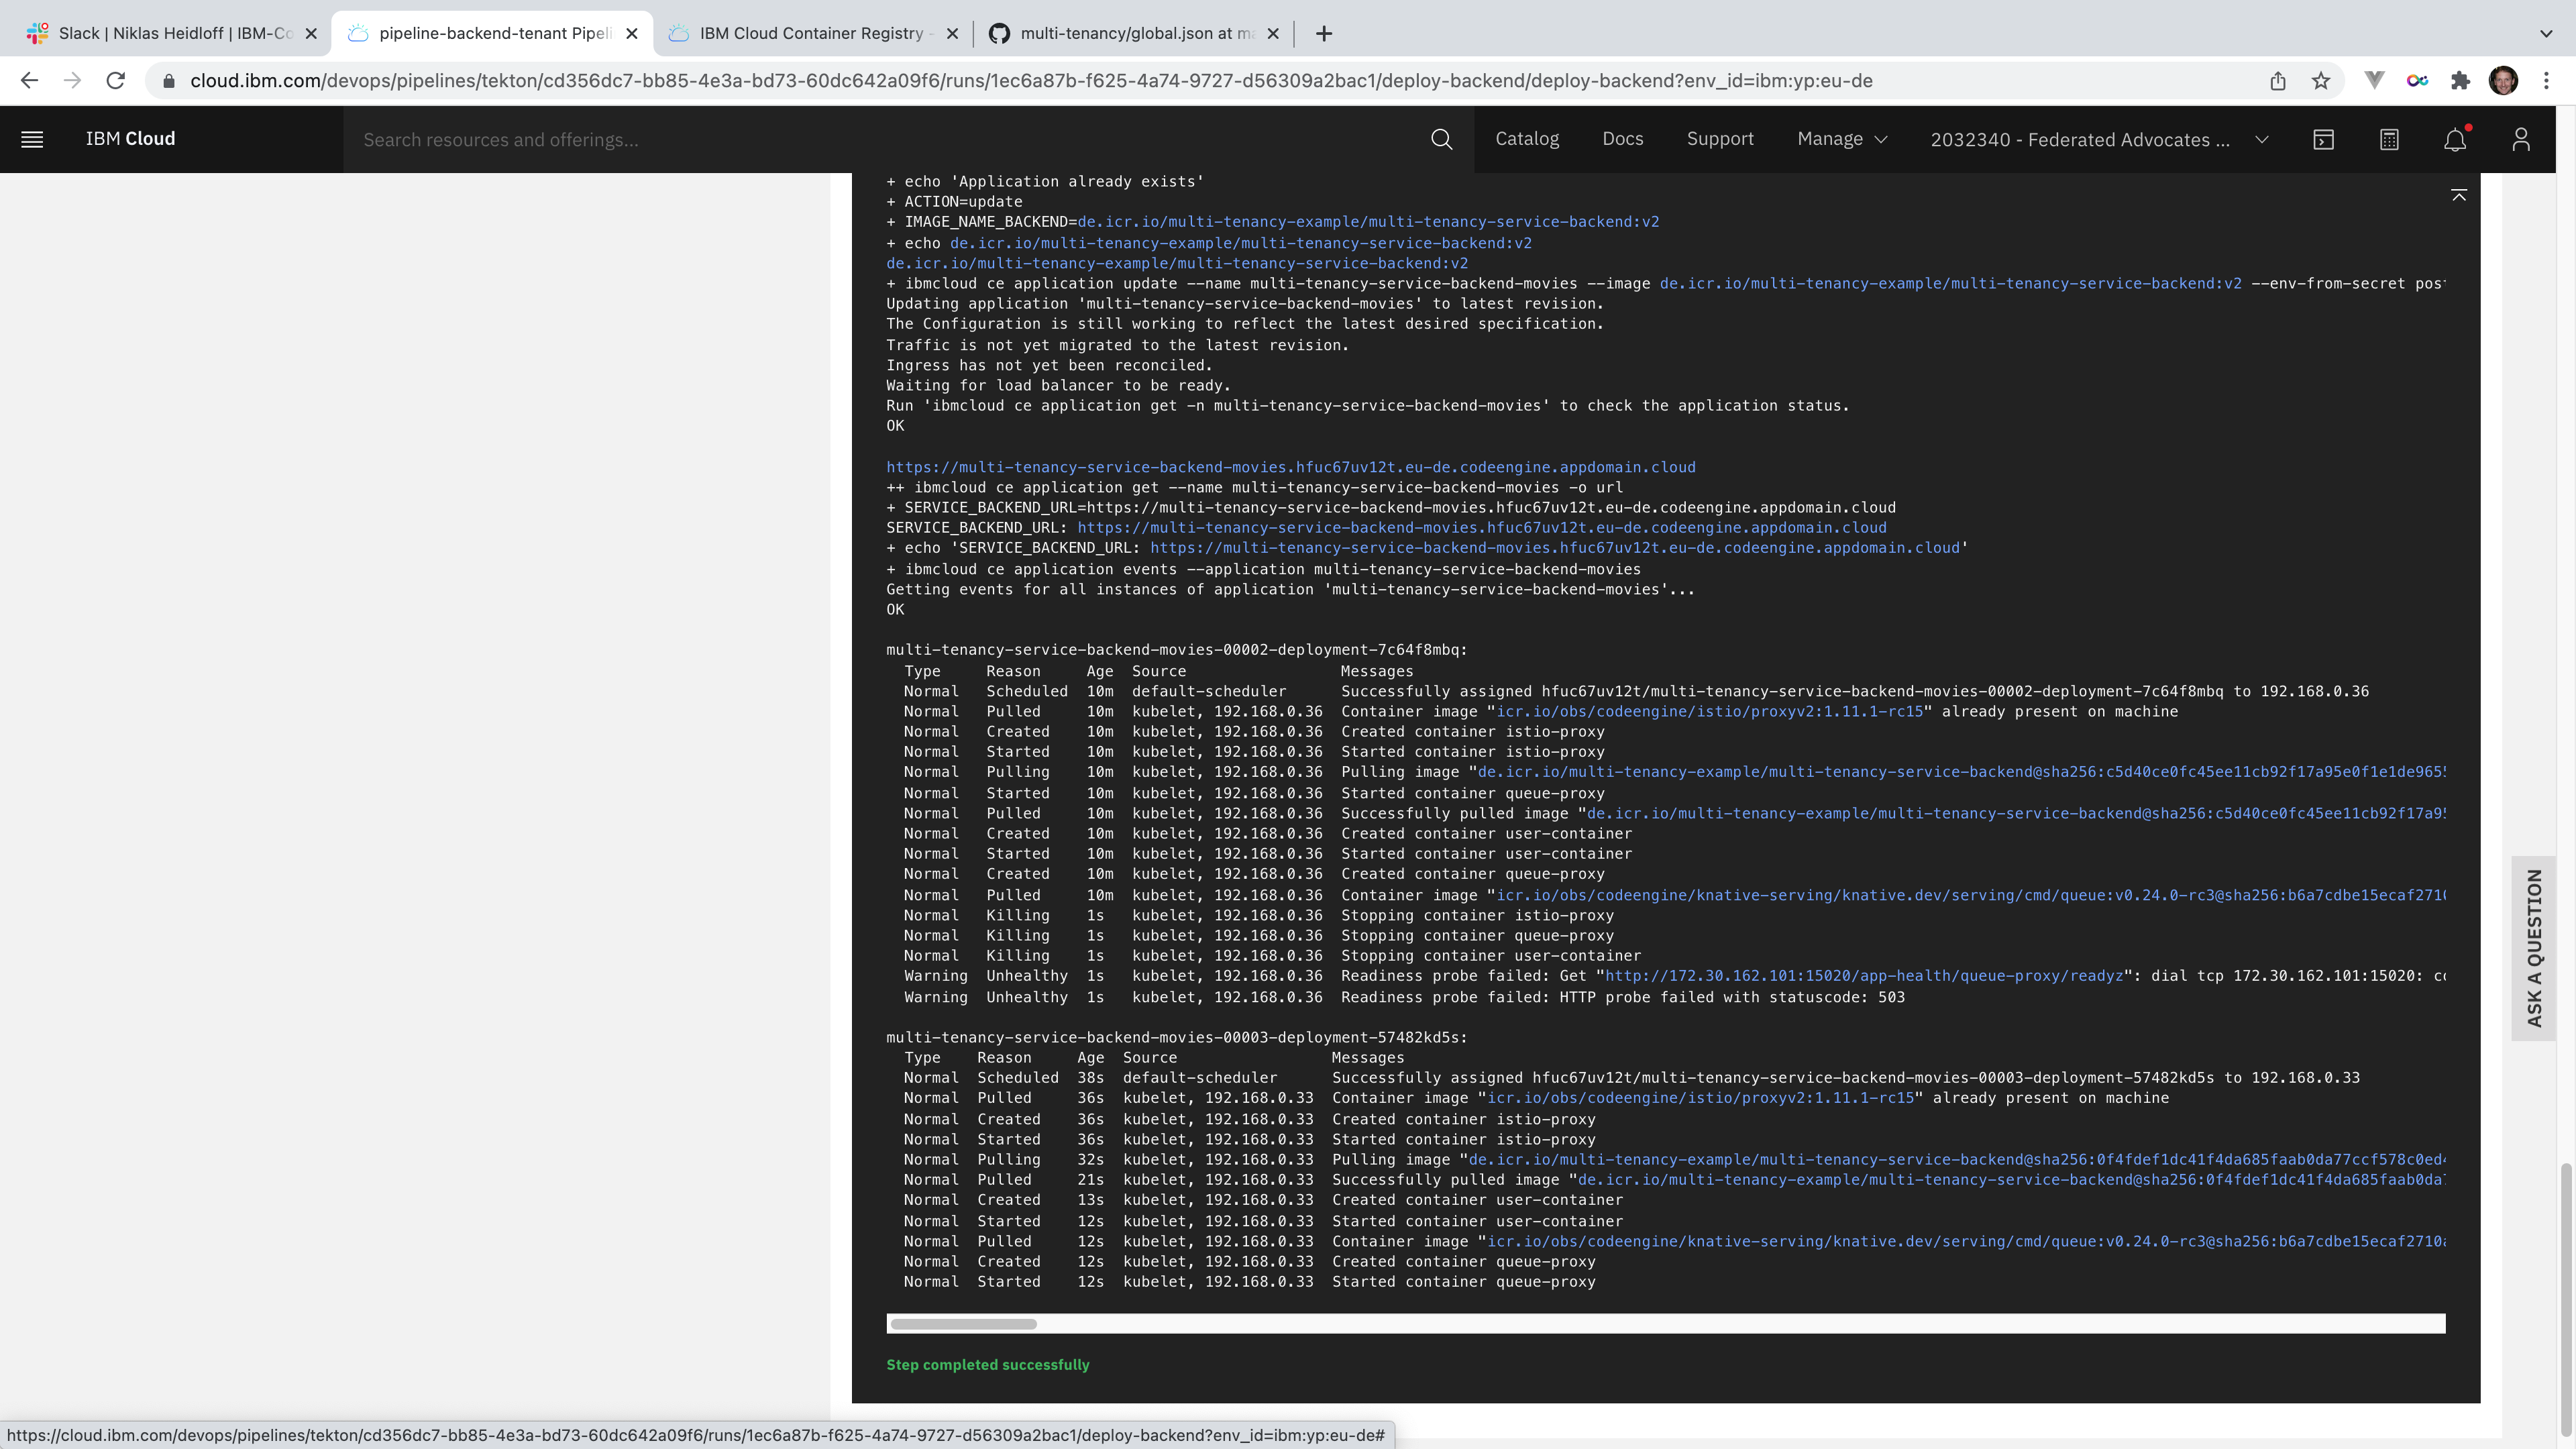Open the IBM Cloud hamburger navigation menu
Screen dimensions: 2576x1449
click(x=32, y=139)
